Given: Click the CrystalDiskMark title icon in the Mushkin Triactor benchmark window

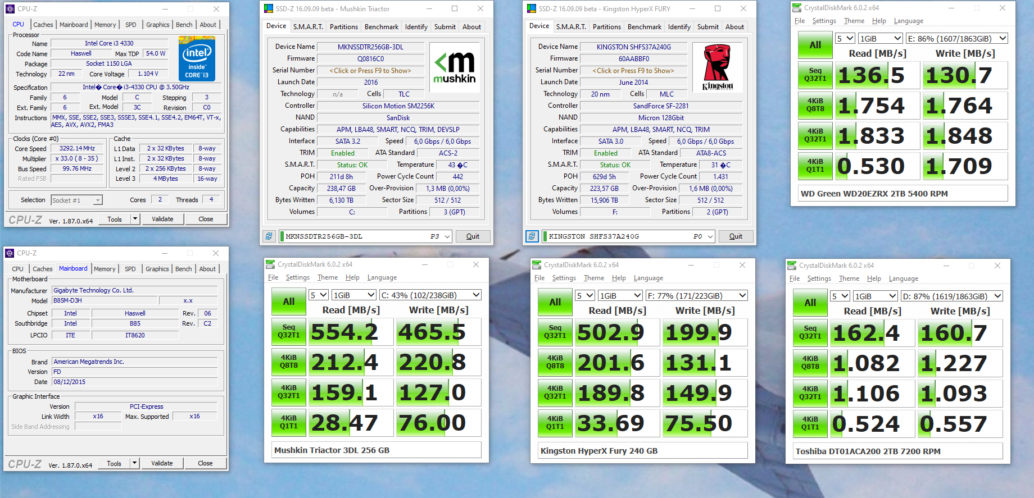Looking at the screenshot, I should (x=270, y=264).
